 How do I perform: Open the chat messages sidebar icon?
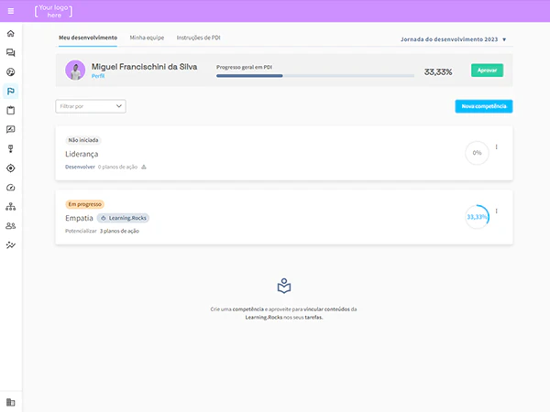click(11, 53)
